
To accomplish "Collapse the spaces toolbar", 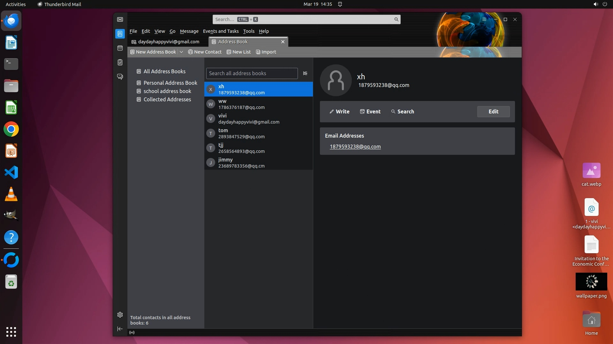I will (120, 329).
